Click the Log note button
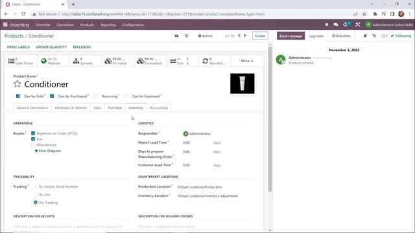 tap(316, 36)
